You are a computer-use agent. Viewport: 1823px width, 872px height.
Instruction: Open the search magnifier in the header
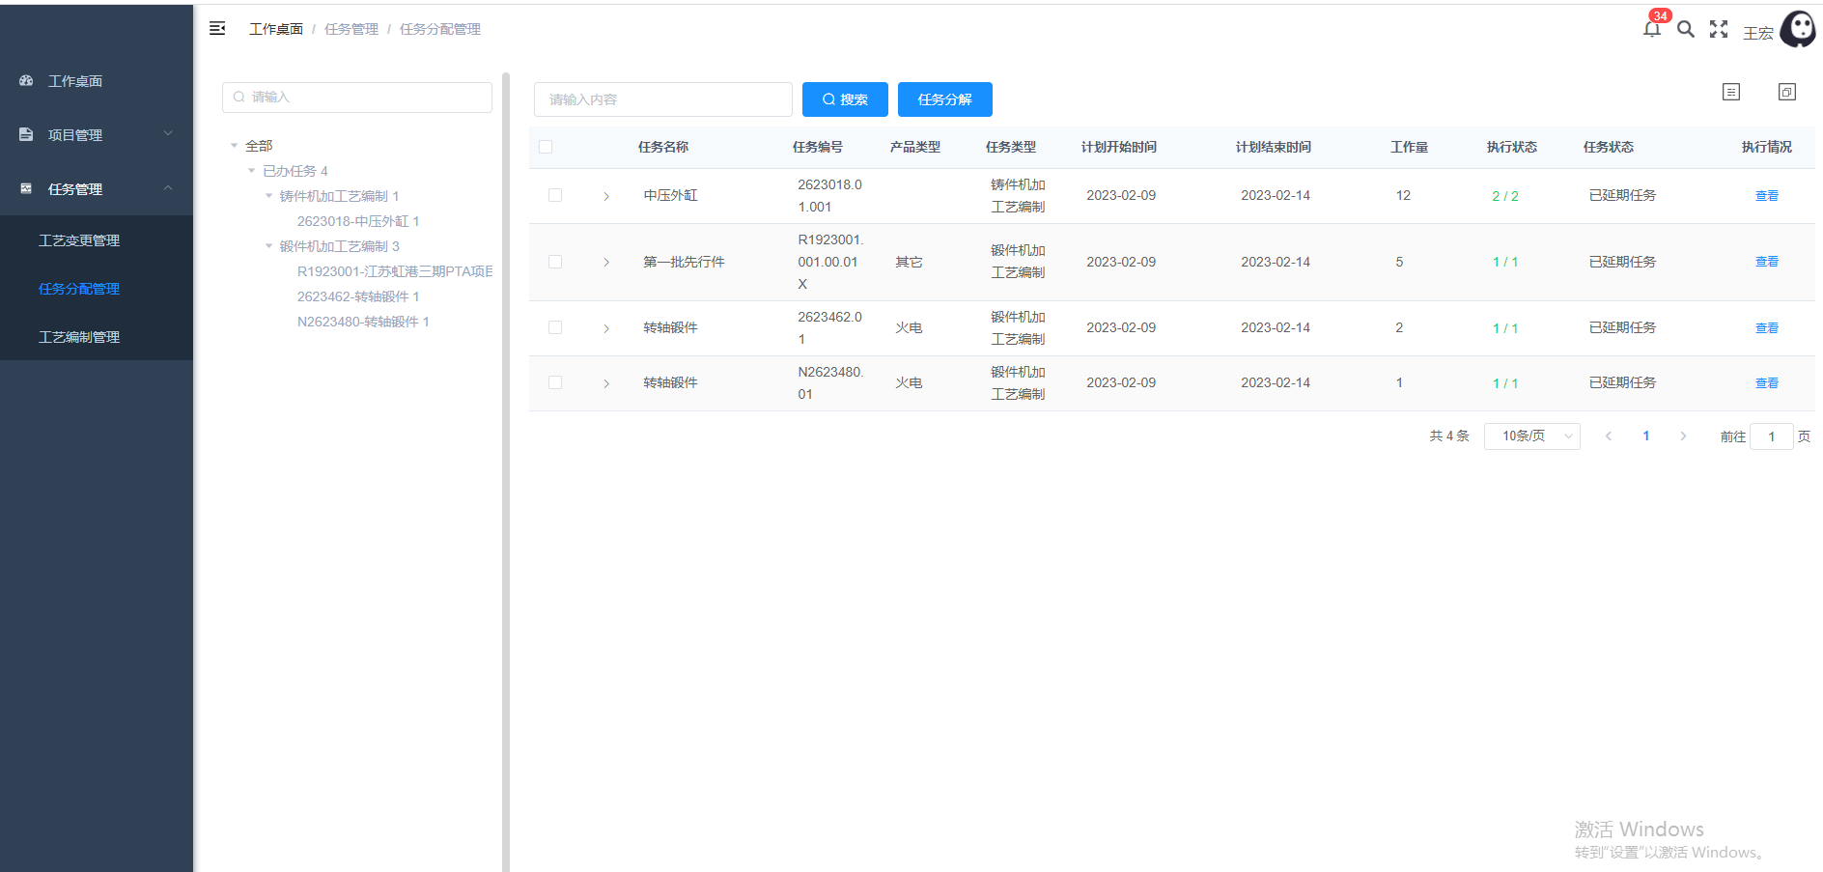pyautogui.click(x=1686, y=29)
